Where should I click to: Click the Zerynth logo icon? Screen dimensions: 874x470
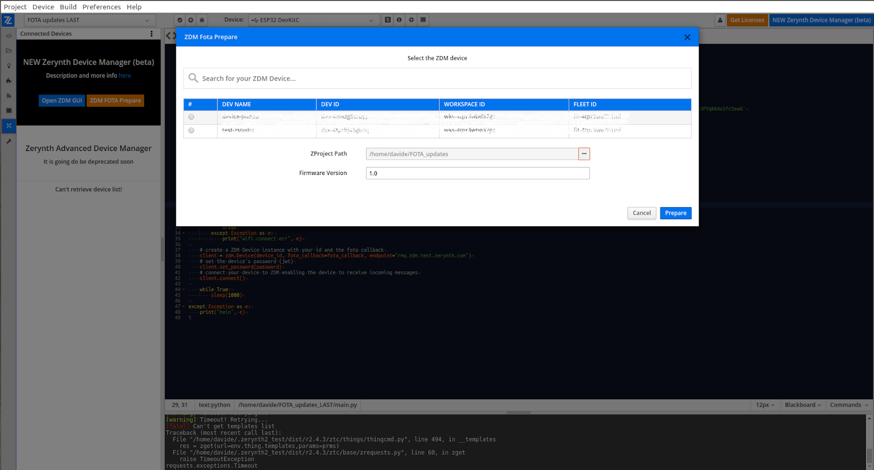pos(8,20)
